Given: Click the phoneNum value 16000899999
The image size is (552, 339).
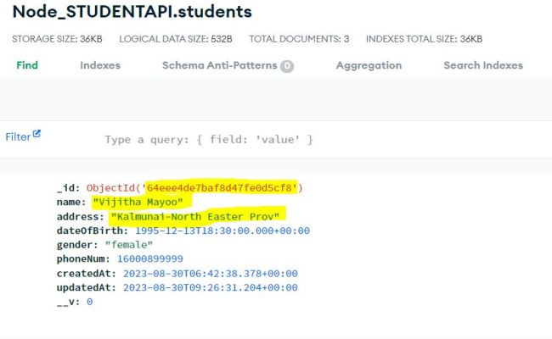Looking at the screenshot, I should click(x=150, y=258).
